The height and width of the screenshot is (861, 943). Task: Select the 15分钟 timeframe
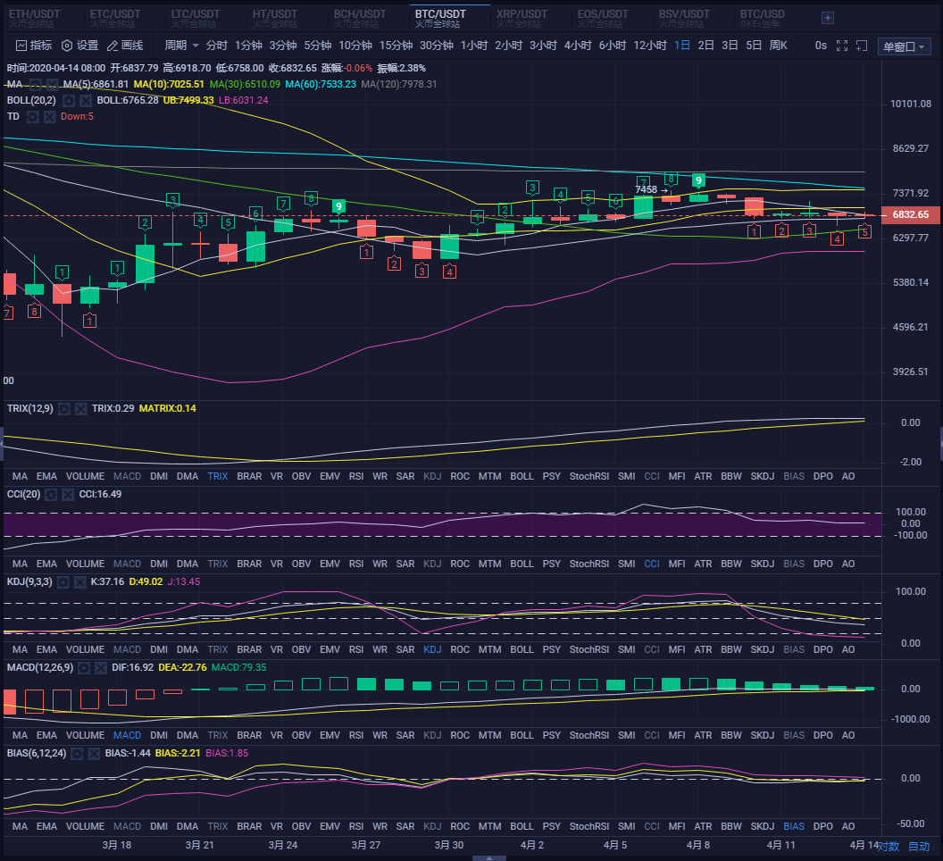(x=396, y=46)
